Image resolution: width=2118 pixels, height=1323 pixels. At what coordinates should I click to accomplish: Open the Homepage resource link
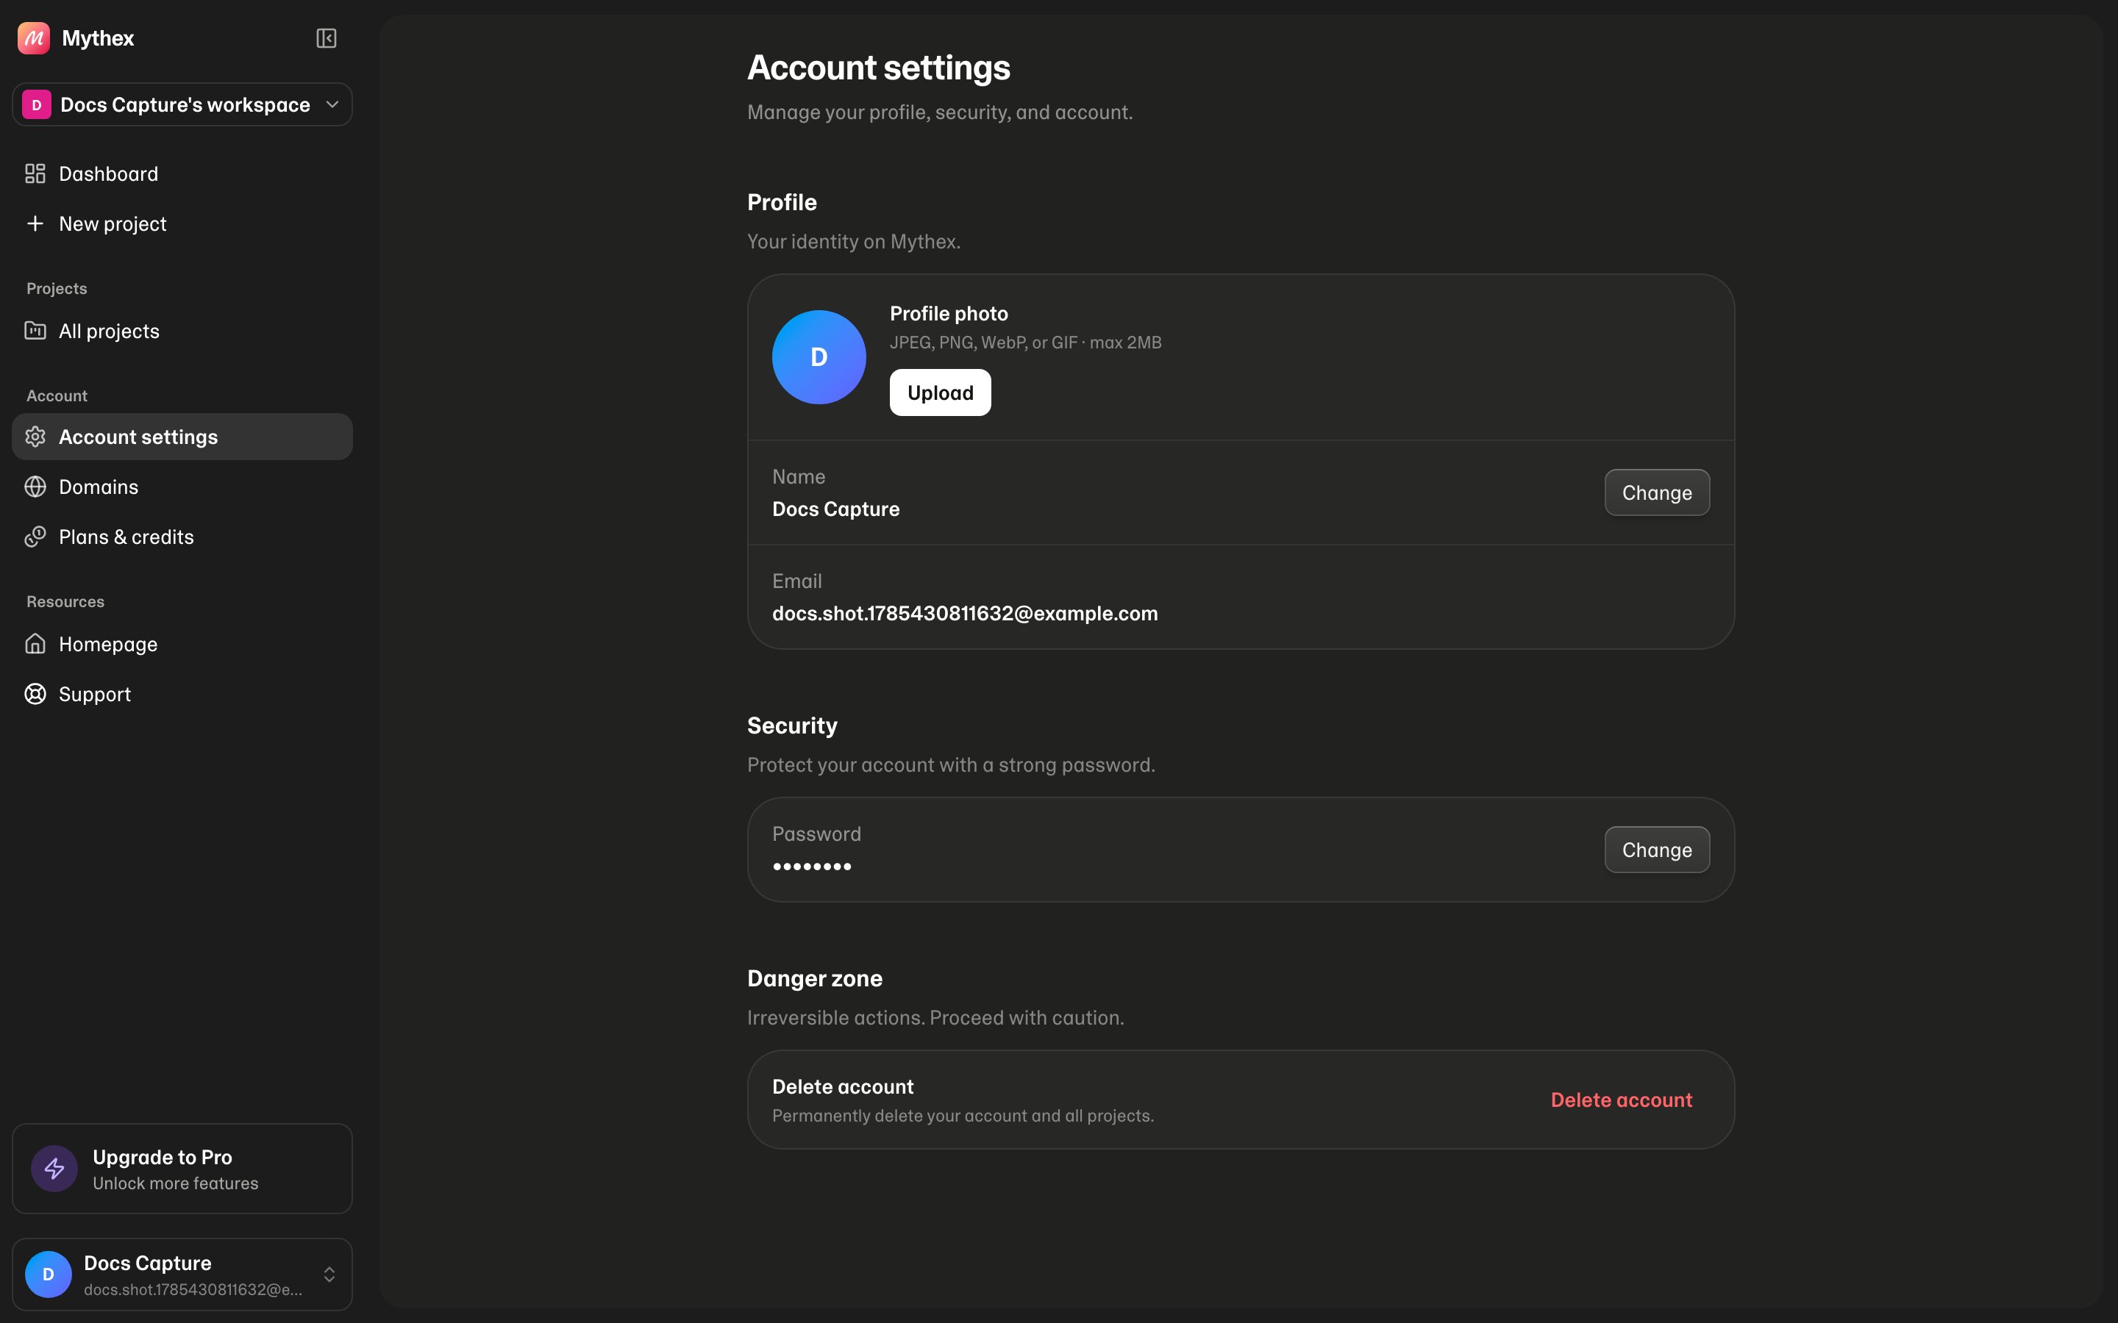(x=182, y=644)
